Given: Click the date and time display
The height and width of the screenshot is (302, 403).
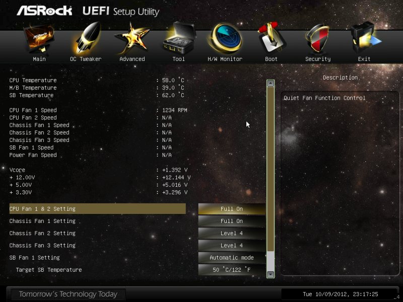Looking at the screenshot, I should [x=341, y=294].
